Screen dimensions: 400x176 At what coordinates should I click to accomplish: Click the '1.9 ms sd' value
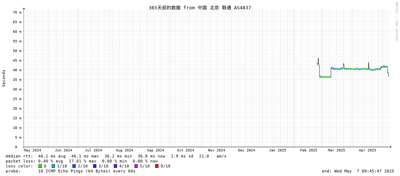182,156
